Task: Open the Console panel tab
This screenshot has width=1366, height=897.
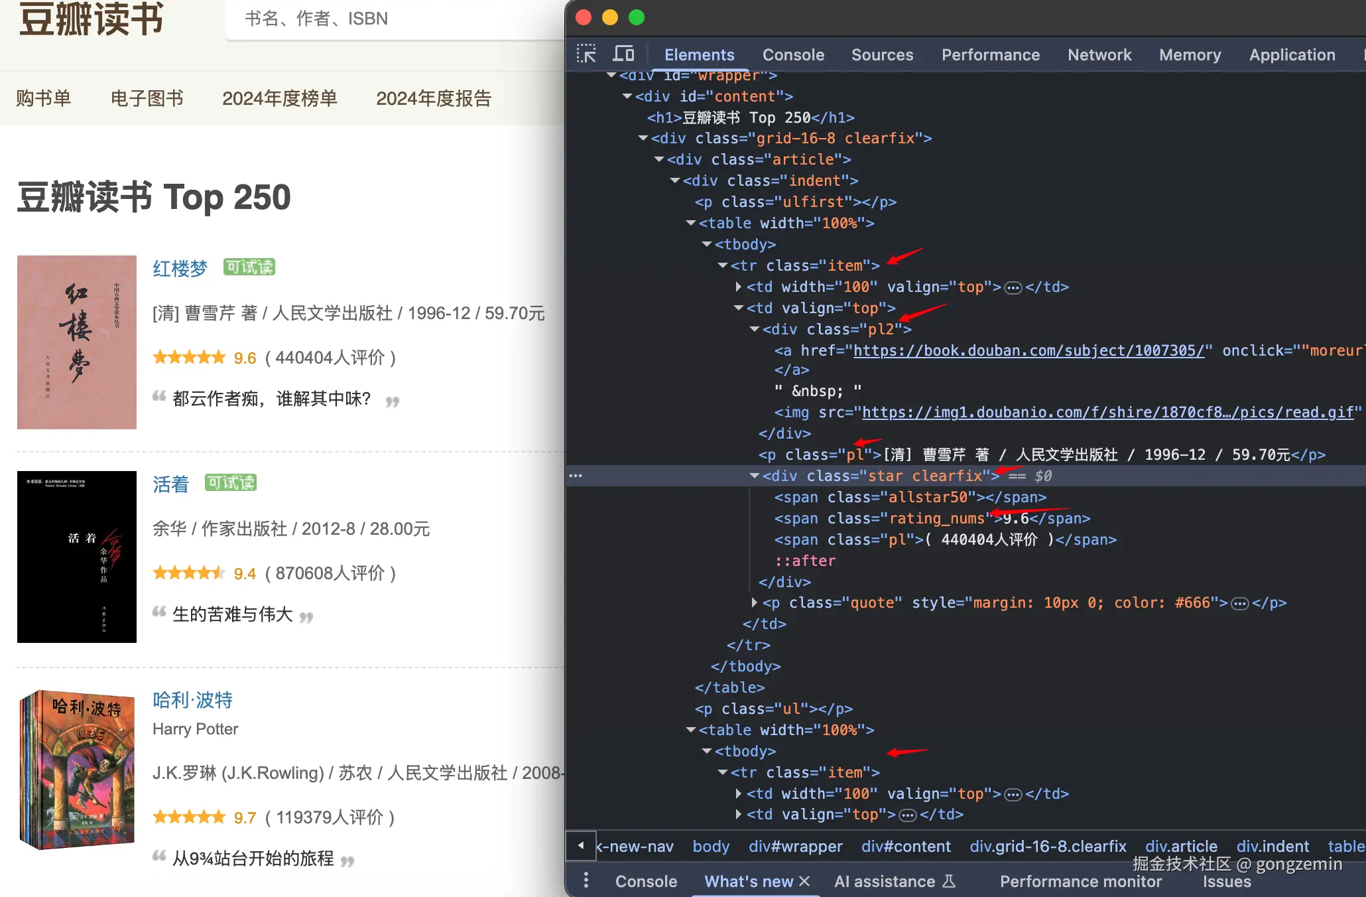Action: [x=793, y=55]
